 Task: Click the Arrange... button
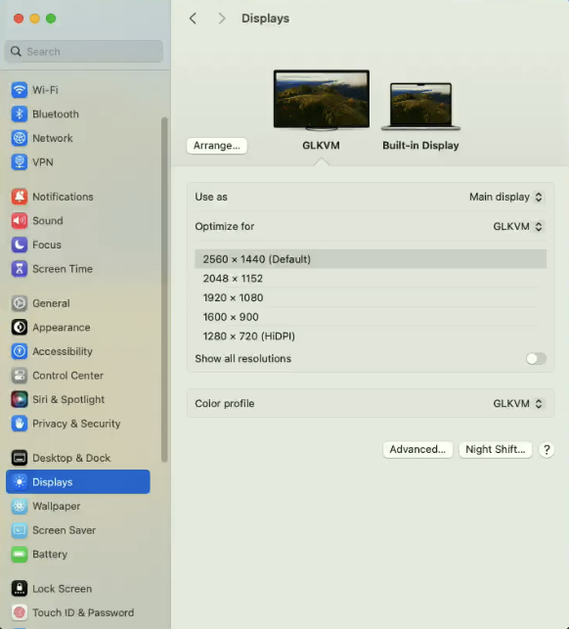(216, 146)
